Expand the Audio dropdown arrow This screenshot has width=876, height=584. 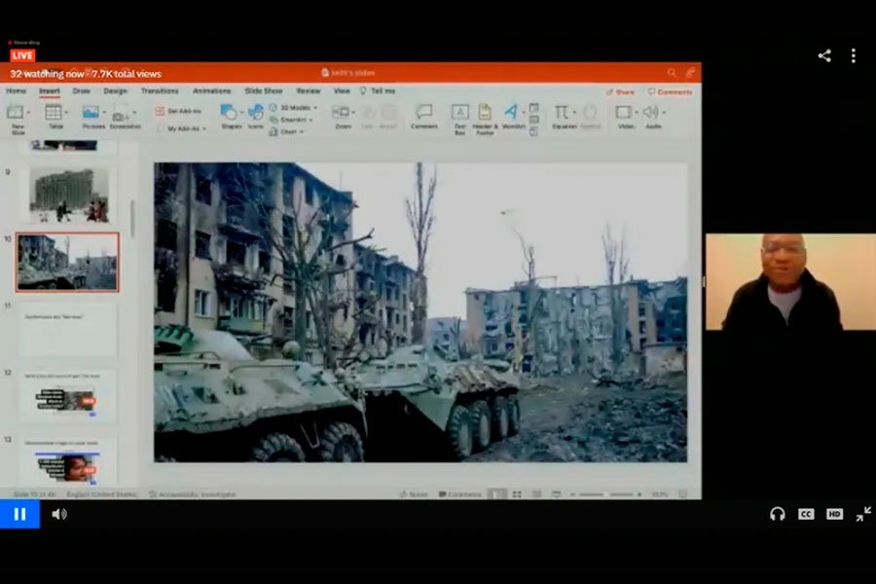664,113
